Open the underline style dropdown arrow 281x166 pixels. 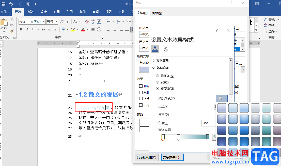pos(38,29)
